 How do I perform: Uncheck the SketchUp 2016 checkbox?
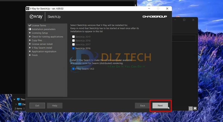click(73, 48)
